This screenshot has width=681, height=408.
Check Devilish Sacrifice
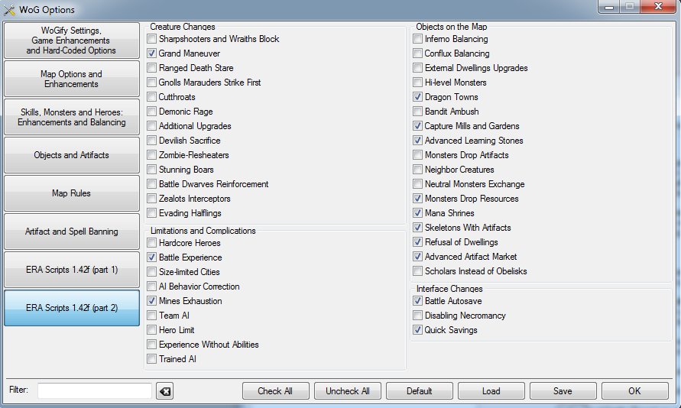click(151, 141)
